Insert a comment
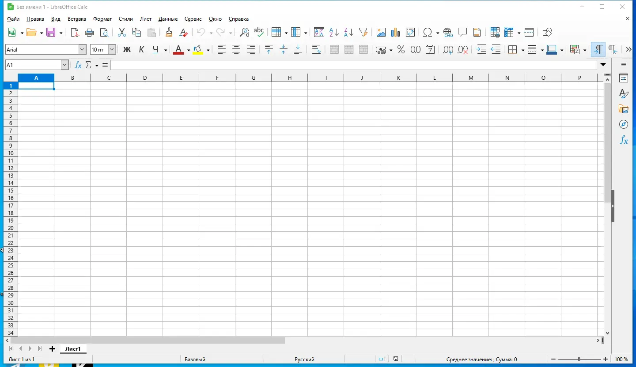This screenshot has width=636, height=367. click(x=462, y=32)
